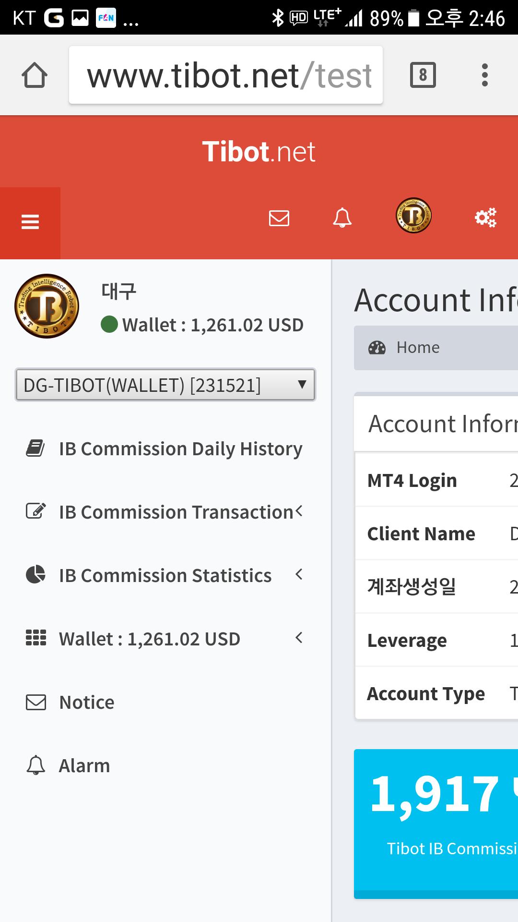Open IB Commission Daily History
The height and width of the screenshot is (922, 518).
click(x=165, y=449)
